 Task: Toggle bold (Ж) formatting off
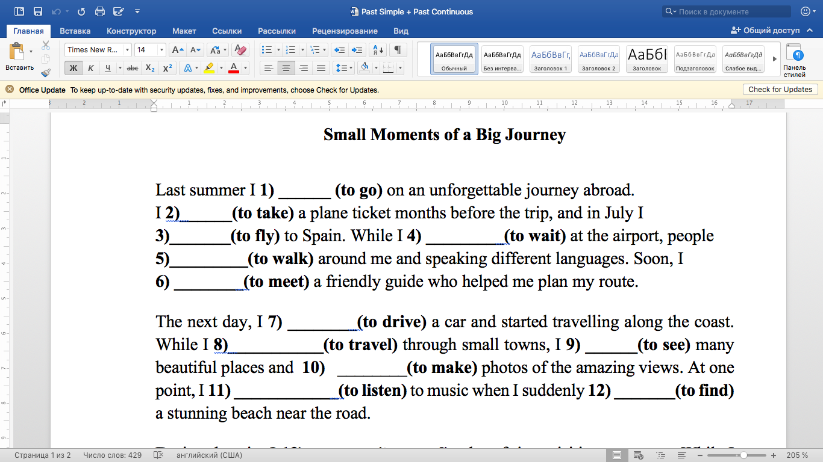74,68
